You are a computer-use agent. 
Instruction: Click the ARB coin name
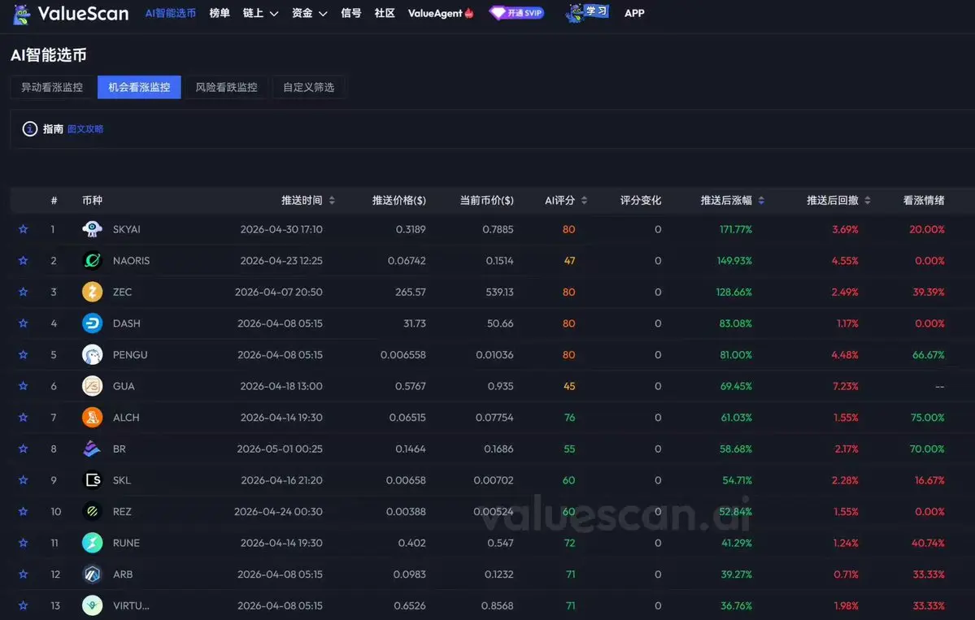[x=123, y=574]
